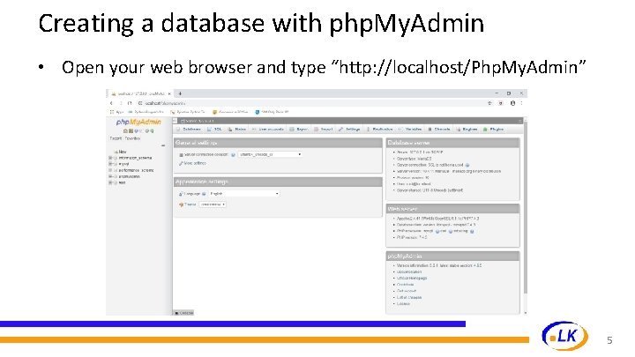This screenshot has width=635, height=357.
Task: Click the browser reload icon
Action: point(130,103)
